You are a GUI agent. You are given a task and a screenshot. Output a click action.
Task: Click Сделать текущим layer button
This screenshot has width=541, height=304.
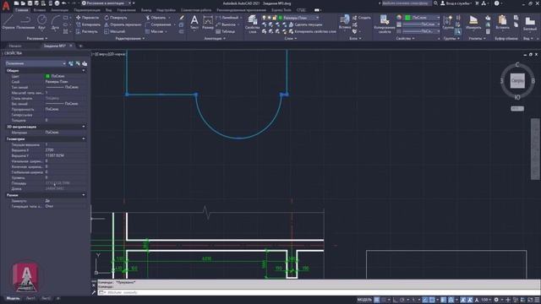306,24
